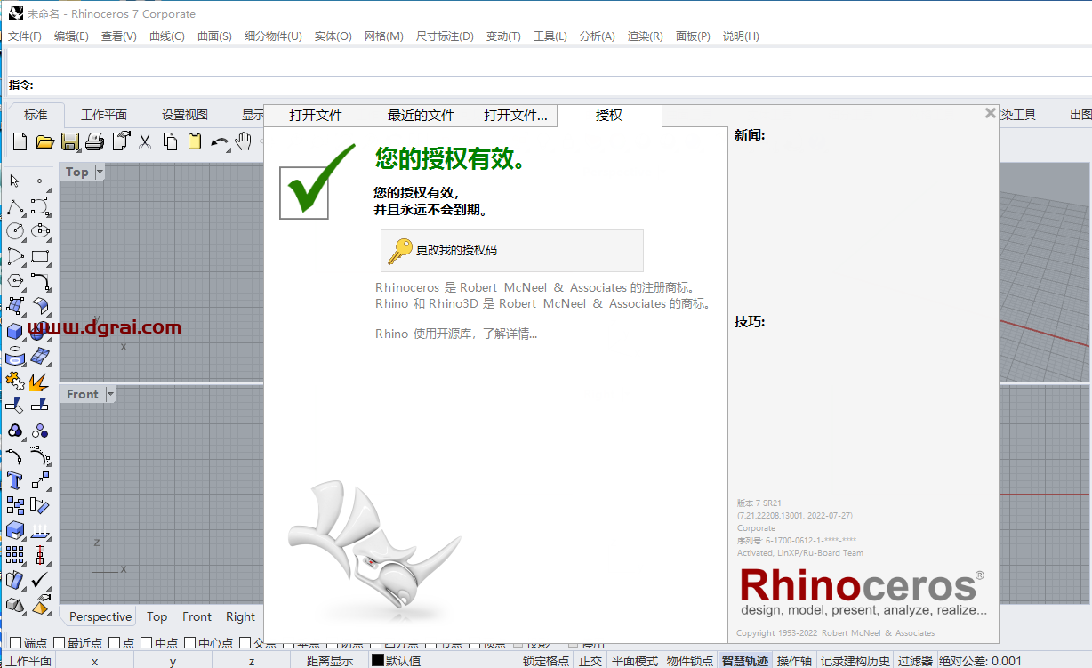This screenshot has height=668, width=1092.
Task: Select the box solid tool
Action: (x=14, y=331)
